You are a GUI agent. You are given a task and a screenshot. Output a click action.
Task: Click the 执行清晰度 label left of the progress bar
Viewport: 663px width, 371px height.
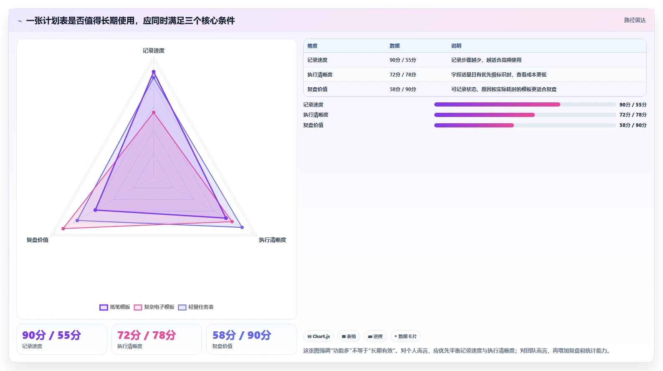tap(316, 115)
